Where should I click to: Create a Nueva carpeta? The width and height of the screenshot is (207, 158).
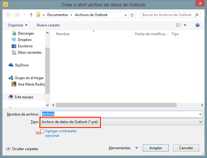(48, 25)
